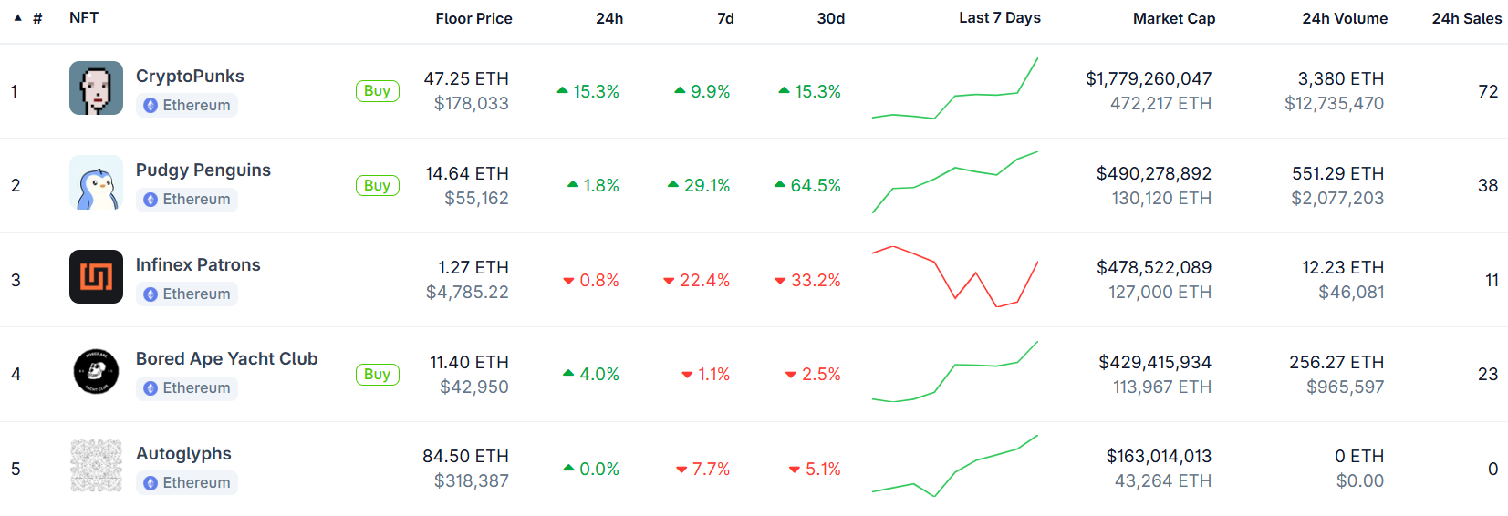Click the Ethereum badge under Infinex Patrons
Screen dimensions: 1508x516
click(187, 294)
